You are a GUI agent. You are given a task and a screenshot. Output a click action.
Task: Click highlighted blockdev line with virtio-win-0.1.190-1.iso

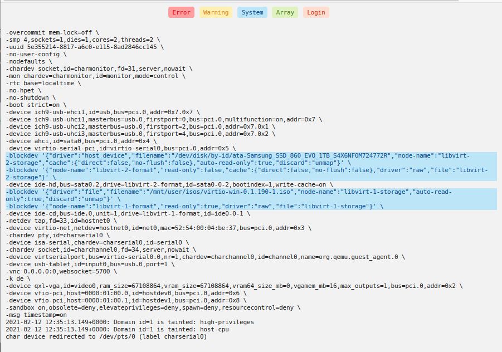[251, 195]
